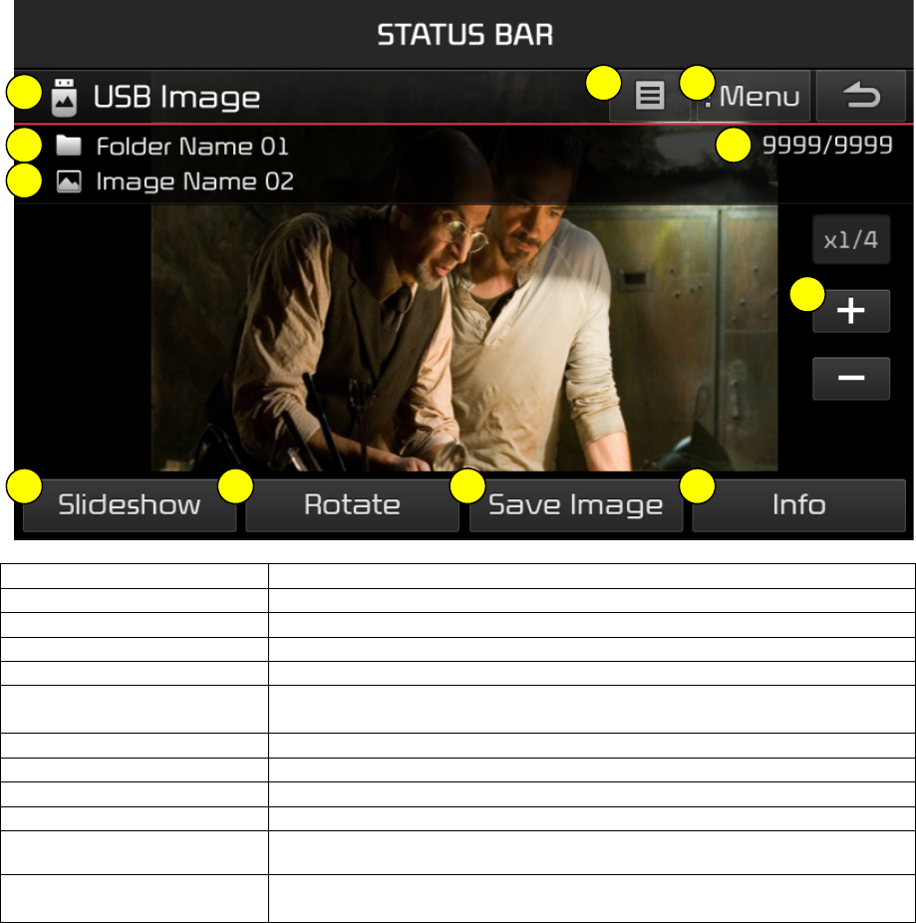Select the Image Name 02 label

coord(194,181)
